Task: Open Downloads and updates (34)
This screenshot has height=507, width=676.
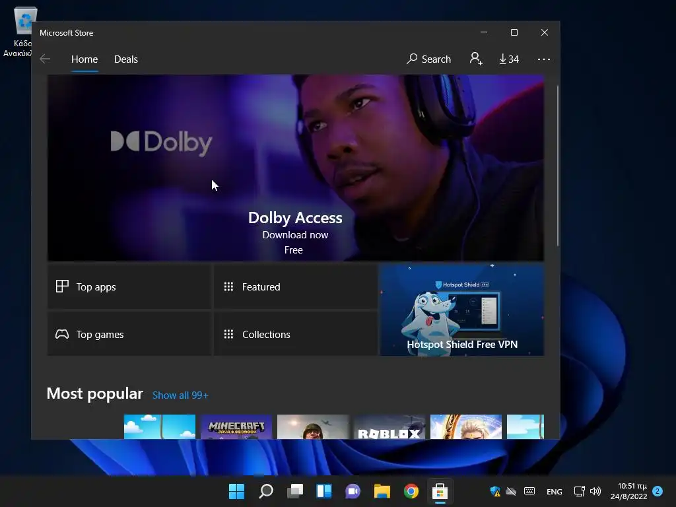Action: click(x=509, y=59)
